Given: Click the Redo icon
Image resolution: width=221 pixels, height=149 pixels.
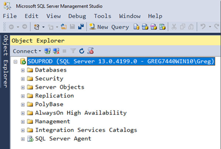Looking at the screenshot, I should click(217, 26).
